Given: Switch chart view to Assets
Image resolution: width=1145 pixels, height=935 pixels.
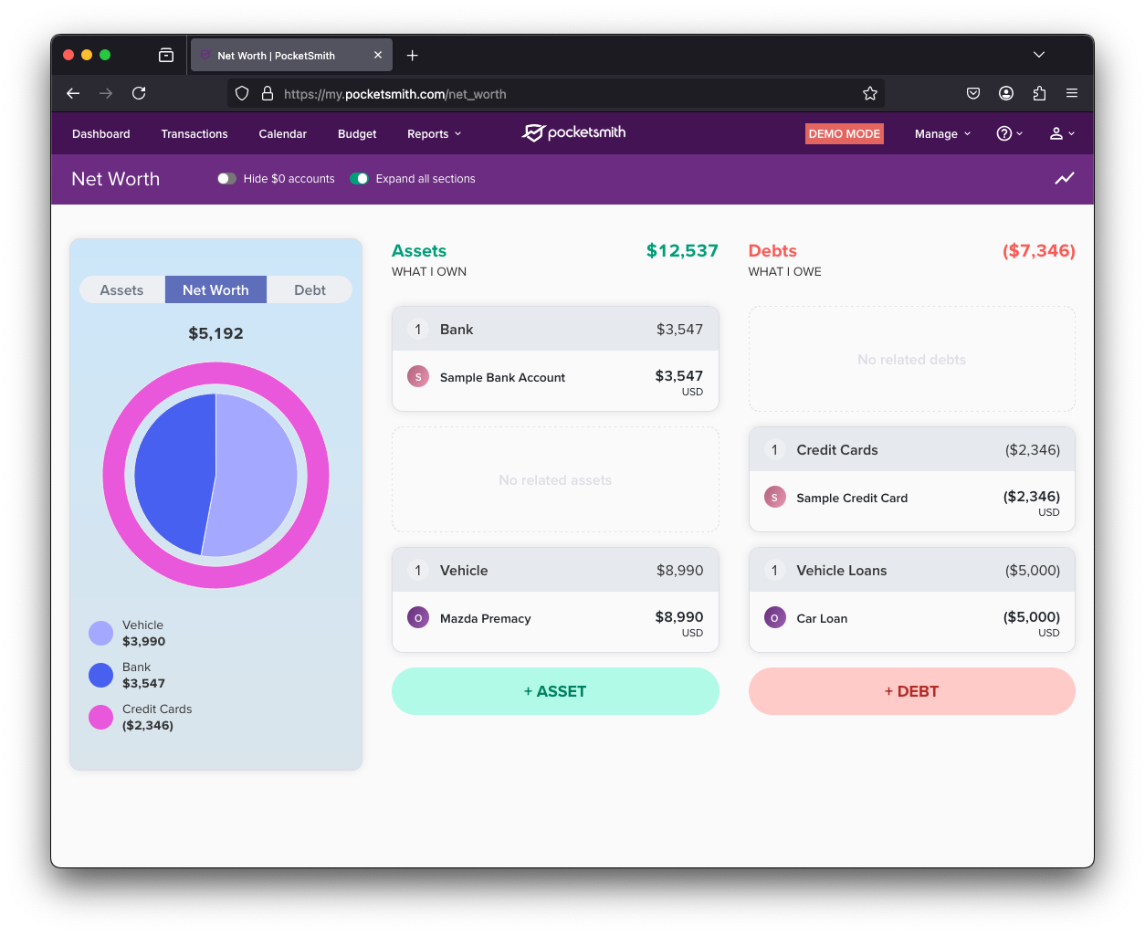Looking at the screenshot, I should click(121, 290).
